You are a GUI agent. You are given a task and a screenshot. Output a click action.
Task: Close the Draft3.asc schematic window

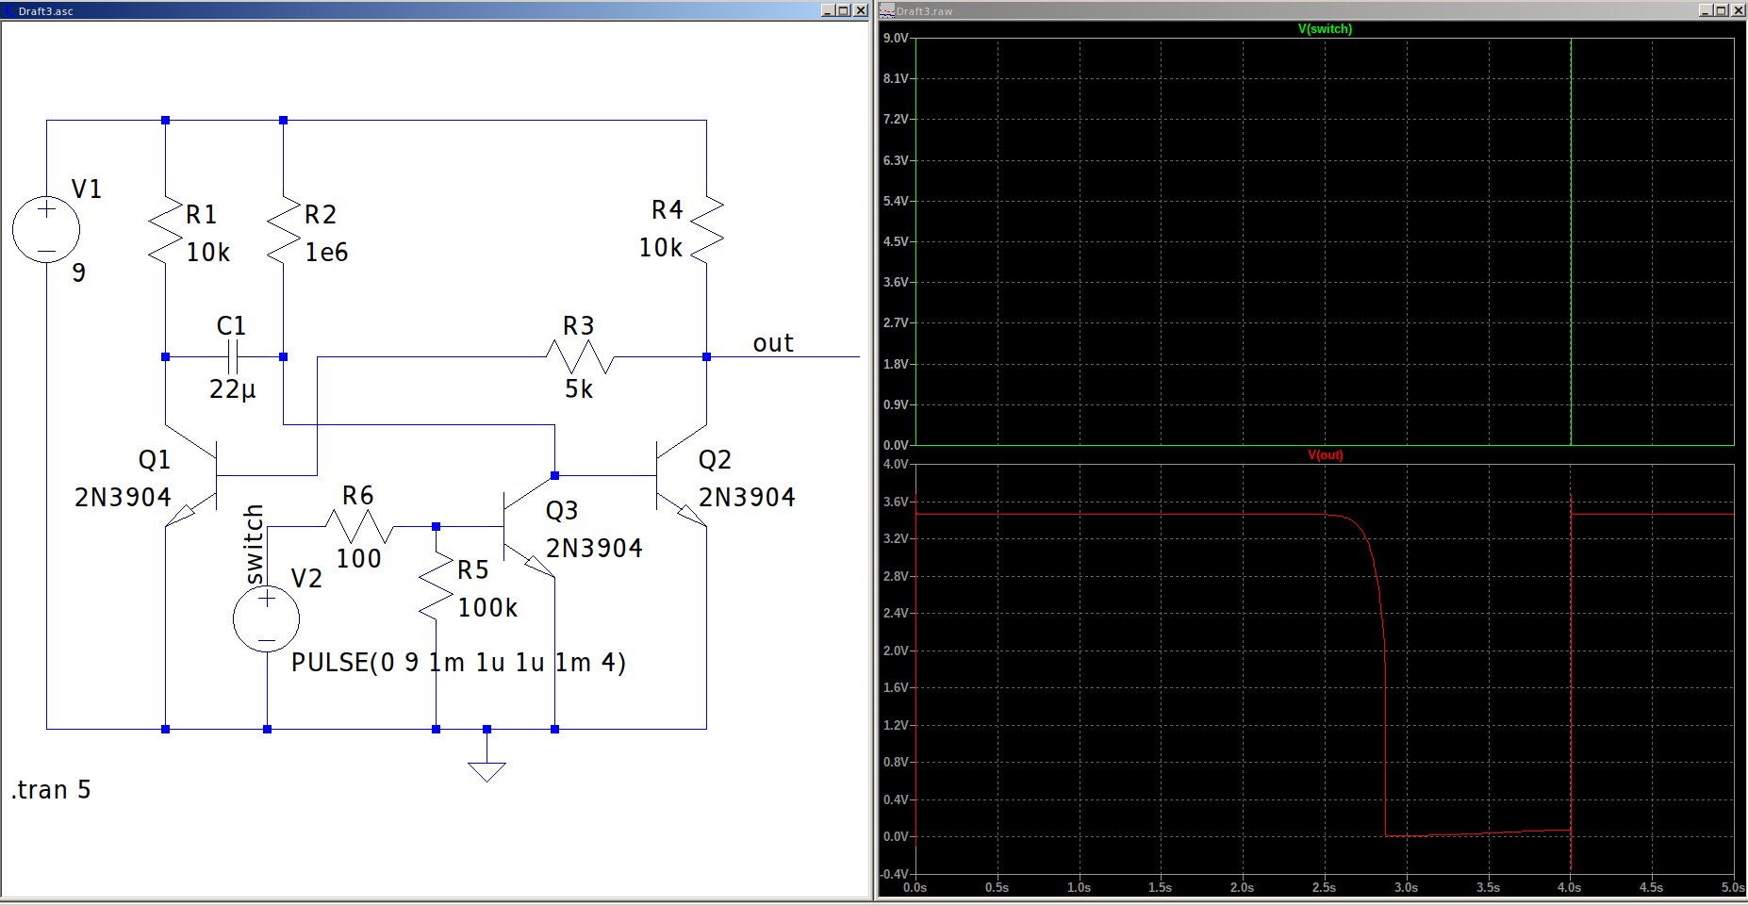click(861, 10)
